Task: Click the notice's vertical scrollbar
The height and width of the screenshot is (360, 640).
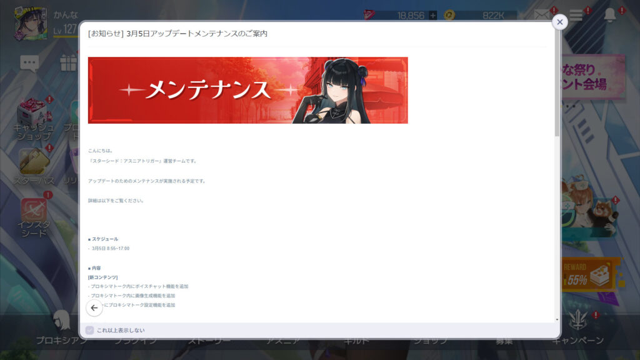Action: 557,94
